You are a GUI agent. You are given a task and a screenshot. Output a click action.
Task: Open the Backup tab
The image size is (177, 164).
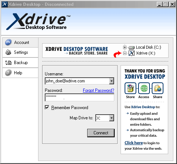(x=20, y=63)
